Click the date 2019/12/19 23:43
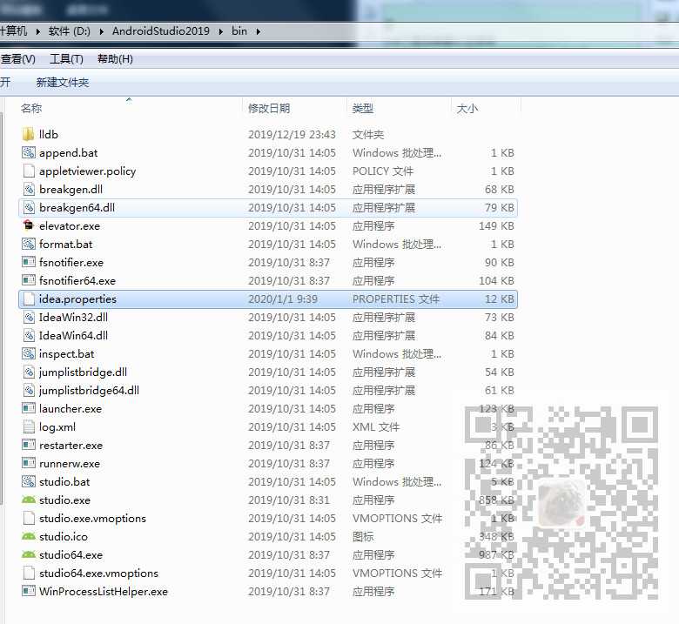The height and width of the screenshot is (624, 679). point(292,135)
